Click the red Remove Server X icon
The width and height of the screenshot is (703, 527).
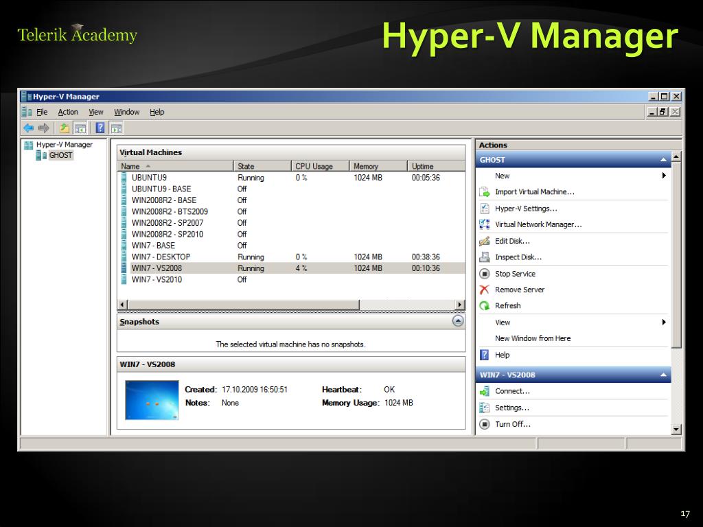pyautogui.click(x=485, y=290)
